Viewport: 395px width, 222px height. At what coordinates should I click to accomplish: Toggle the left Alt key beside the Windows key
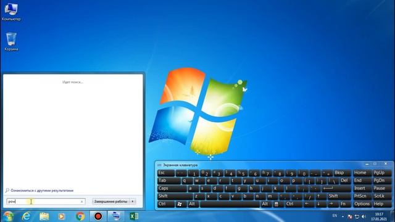tap(193, 204)
